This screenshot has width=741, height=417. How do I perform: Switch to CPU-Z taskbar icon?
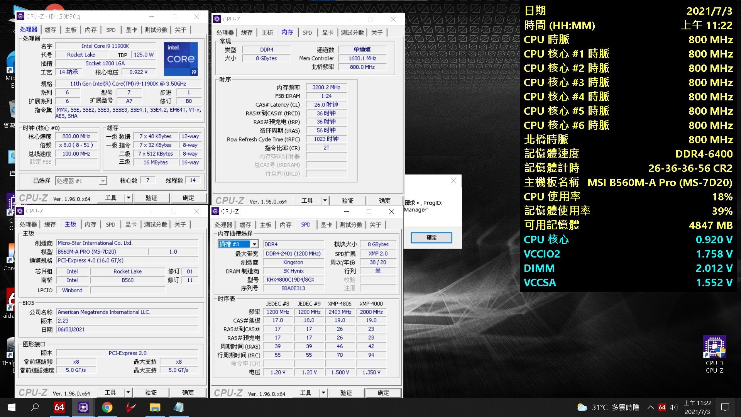tap(83, 407)
